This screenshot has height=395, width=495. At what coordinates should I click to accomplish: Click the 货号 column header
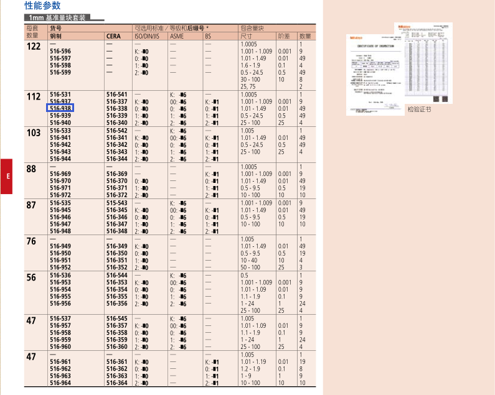(55, 28)
